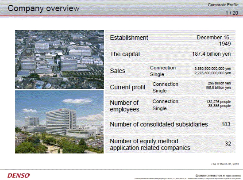The height and width of the screenshot is (180, 243).
Task: Click the 'Corporate Profile' header label
Action: click(223, 5)
